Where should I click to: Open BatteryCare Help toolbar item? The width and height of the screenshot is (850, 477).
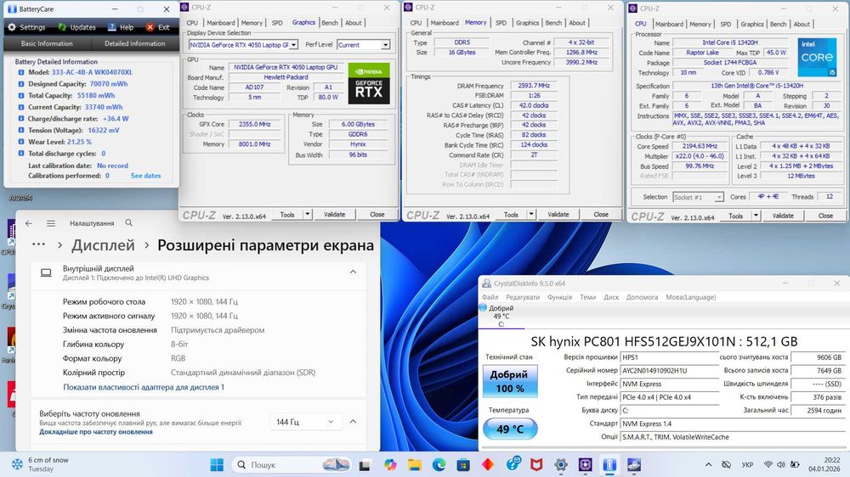pyautogui.click(x=121, y=27)
